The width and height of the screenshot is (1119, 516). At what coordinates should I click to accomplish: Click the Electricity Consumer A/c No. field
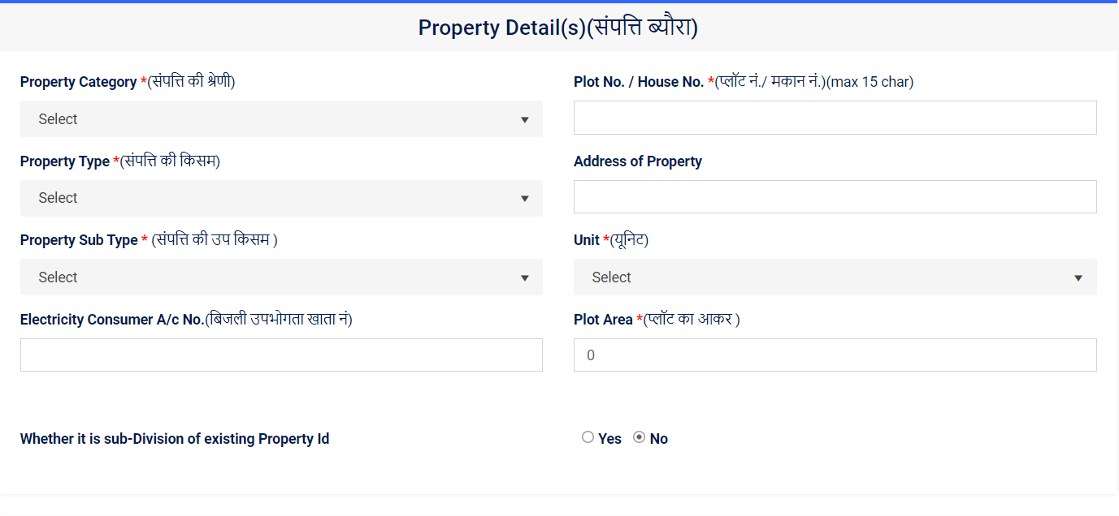click(x=280, y=355)
